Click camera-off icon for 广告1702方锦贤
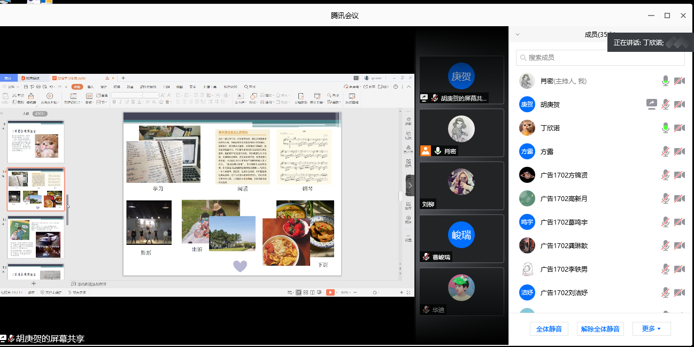Image resolution: width=694 pixels, height=347 pixels. coord(679,175)
